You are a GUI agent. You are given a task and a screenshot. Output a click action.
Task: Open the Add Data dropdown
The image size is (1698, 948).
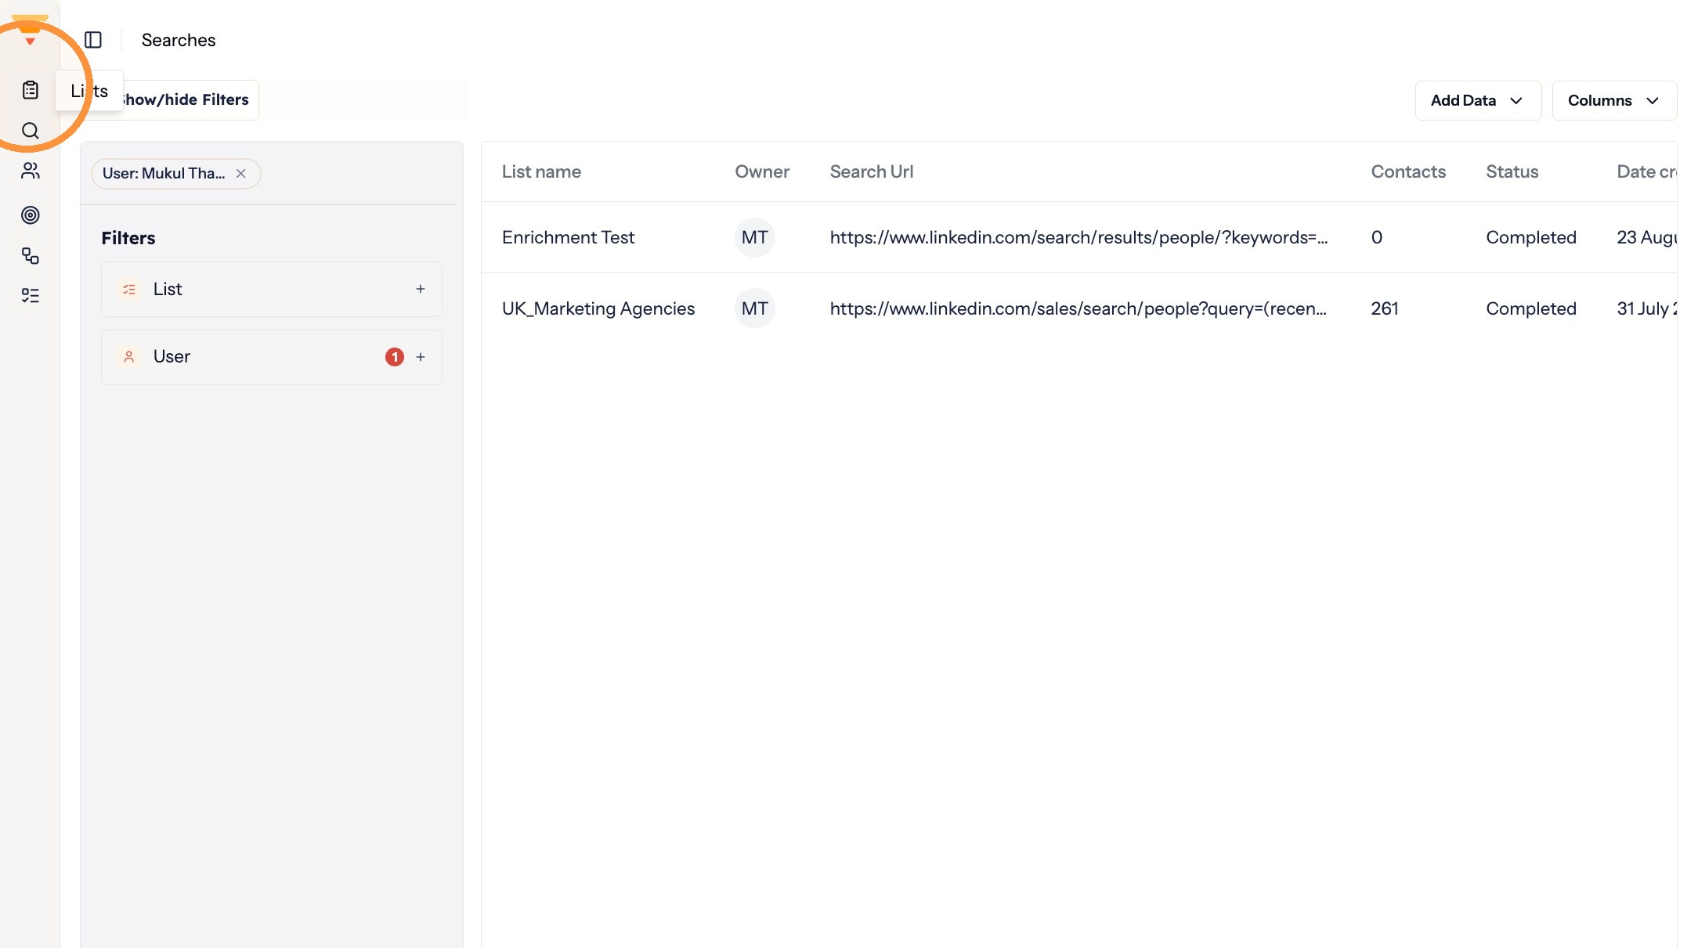tap(1478, 100)
